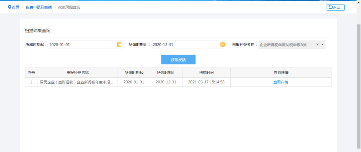Focus the 所属时期止 date field
Screen dimensions: 361x152
189,45
